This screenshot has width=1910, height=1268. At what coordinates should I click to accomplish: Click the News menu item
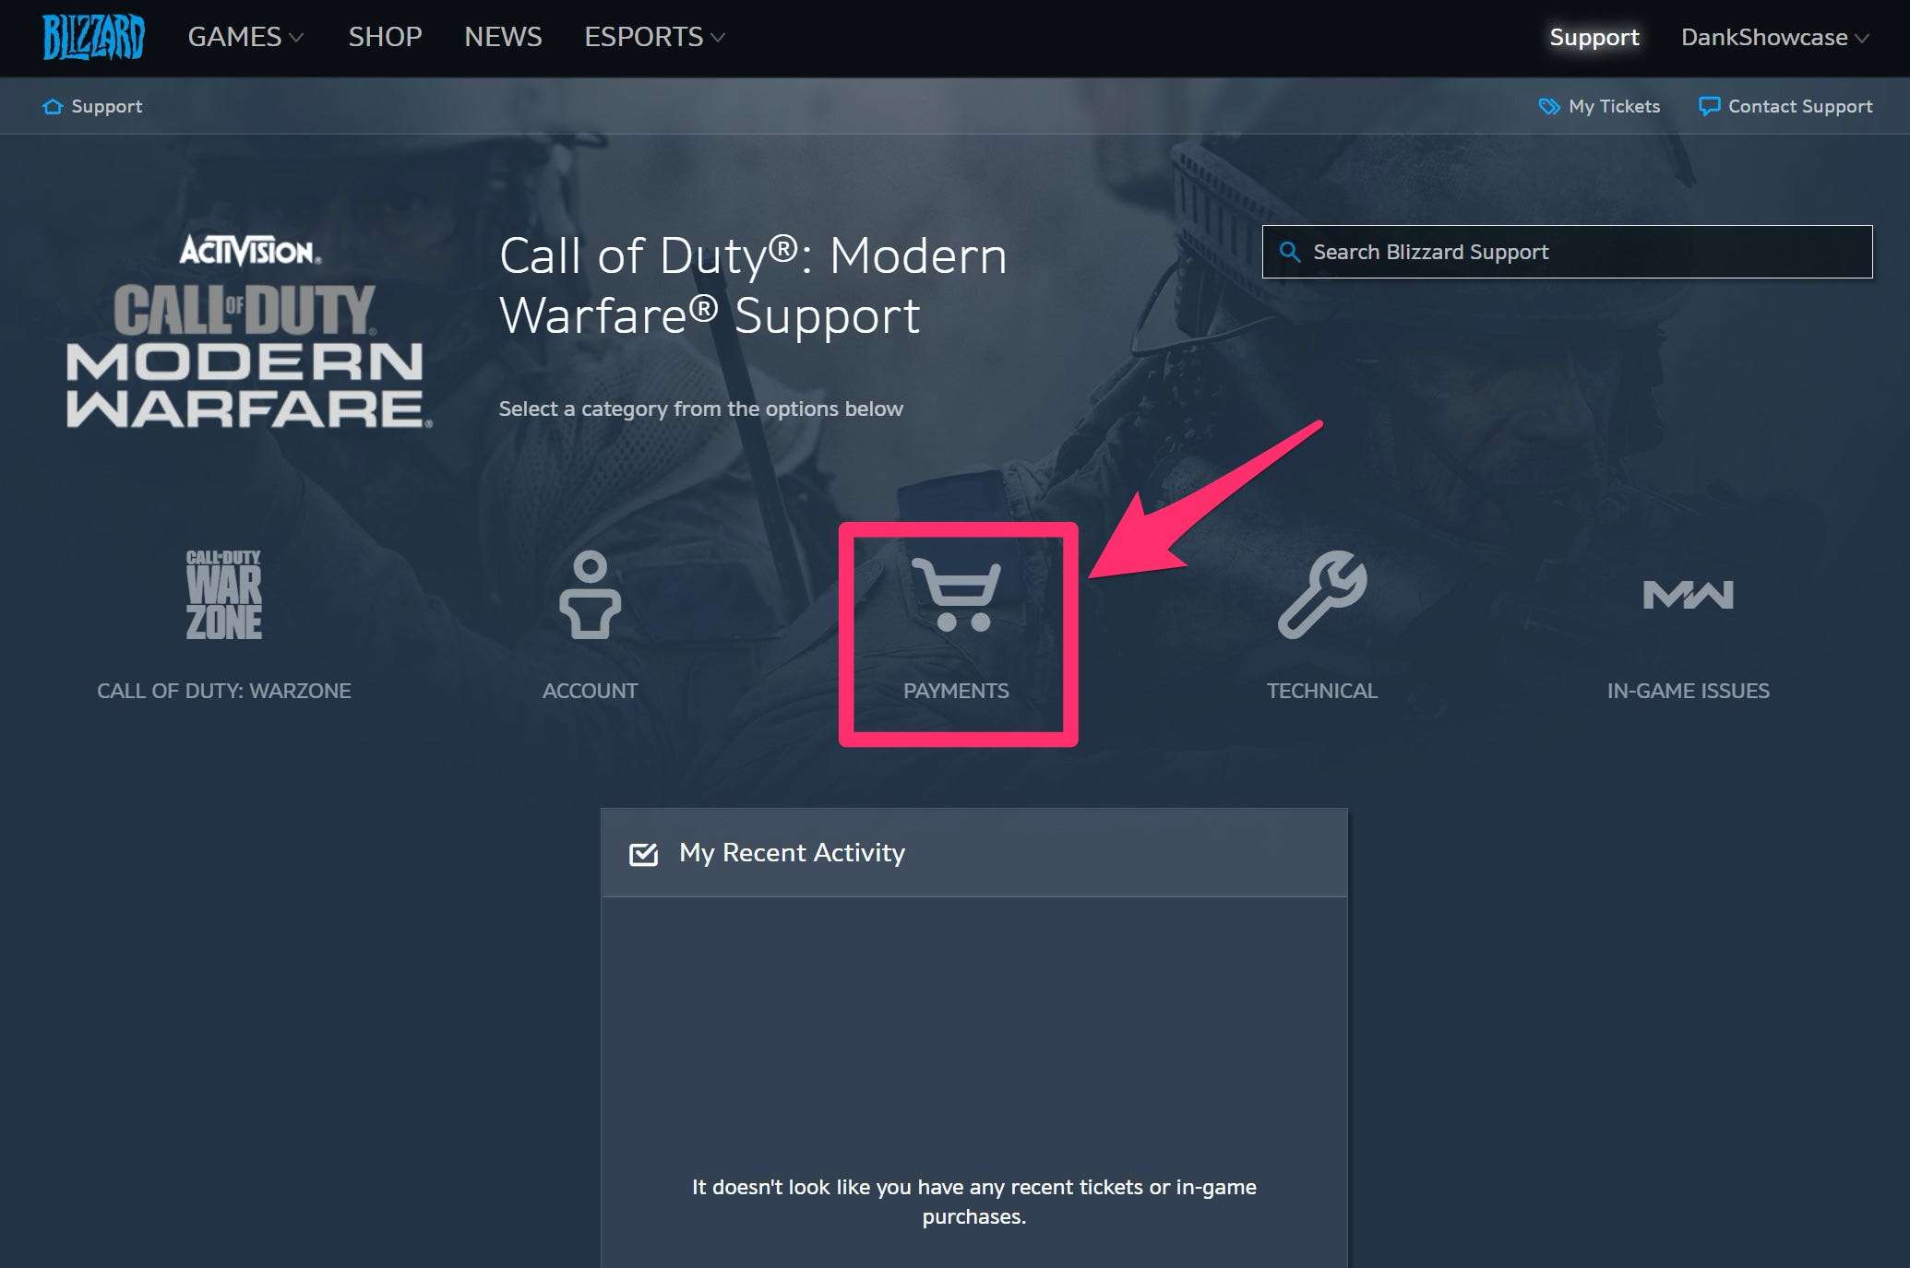(503, 35)
